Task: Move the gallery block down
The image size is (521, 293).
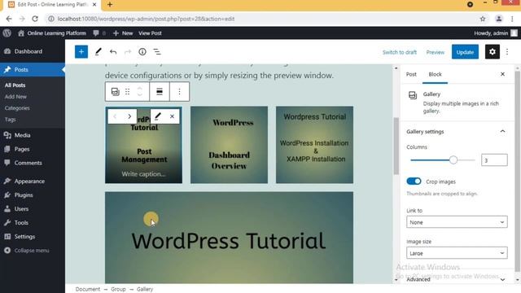Action: click(x=140, y=94)
